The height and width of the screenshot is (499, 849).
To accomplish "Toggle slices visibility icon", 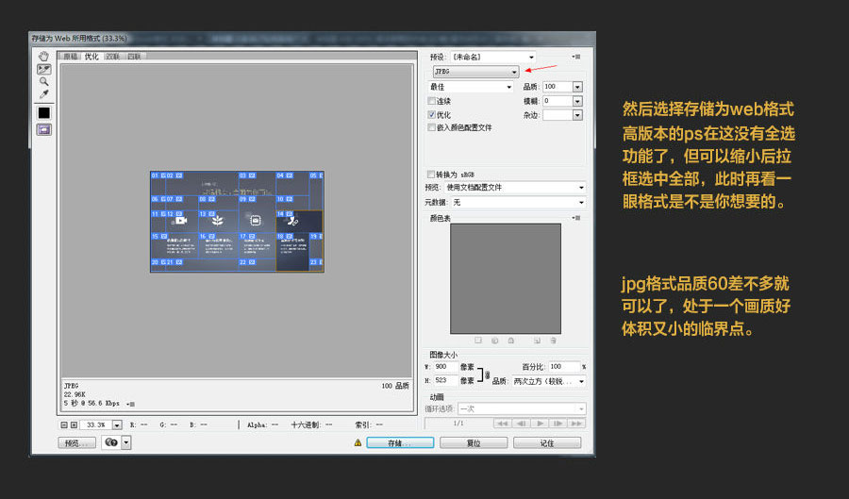I will (43, 129).
